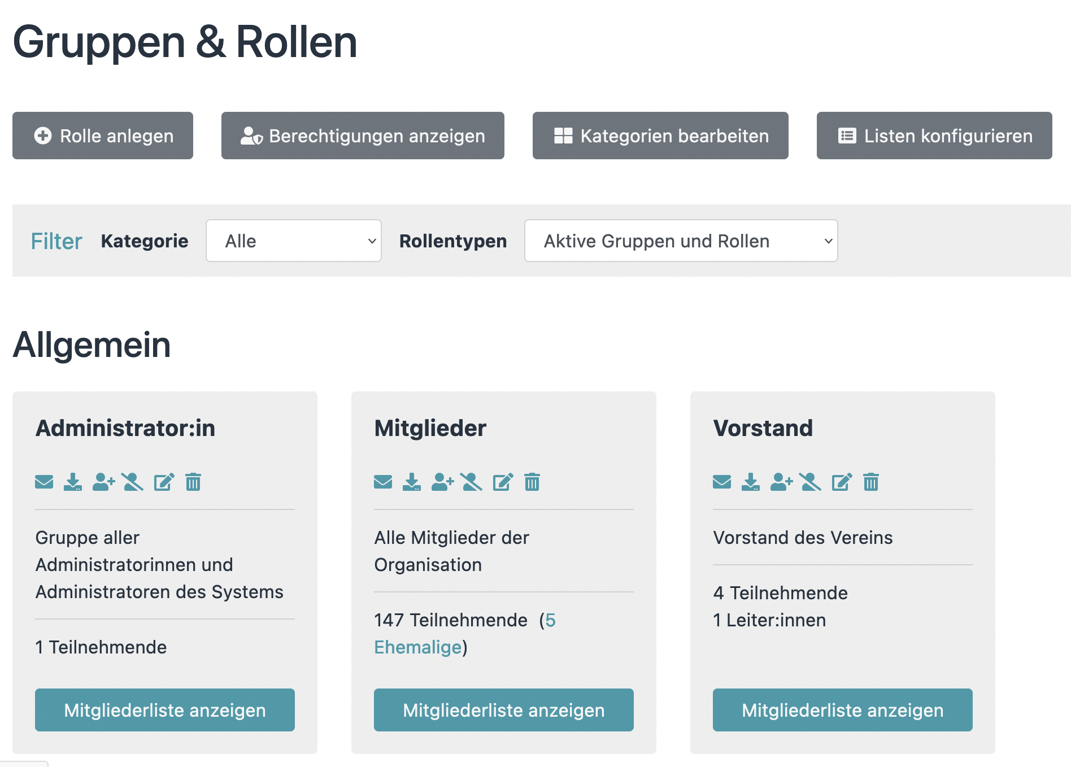Image resolution: width=1071 pixels, height=767 pixels.
Task: Download Vorstand member list icon
Action: (x=751, y=482)
